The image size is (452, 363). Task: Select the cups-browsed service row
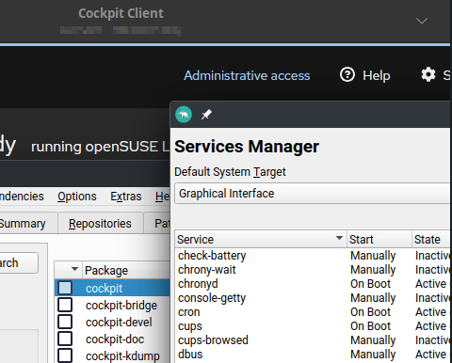click(313, 340)
